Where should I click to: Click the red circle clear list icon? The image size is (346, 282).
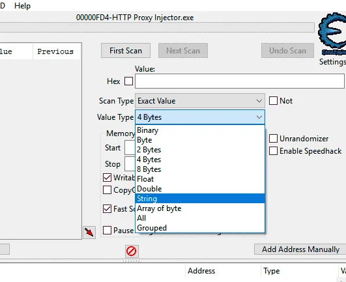pos(132,251)
